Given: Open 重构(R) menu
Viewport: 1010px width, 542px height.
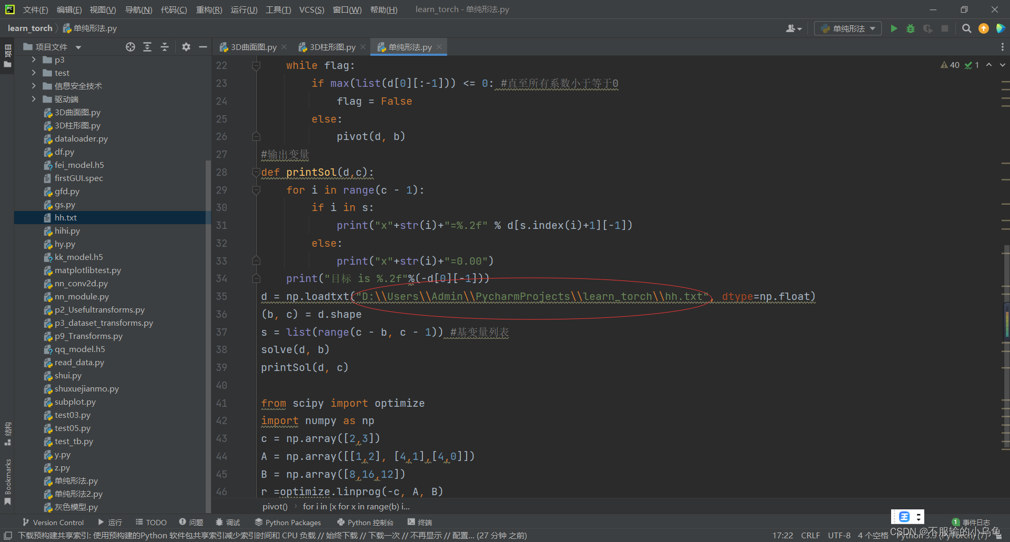Looking at the screenshot, I should point(209,9).
